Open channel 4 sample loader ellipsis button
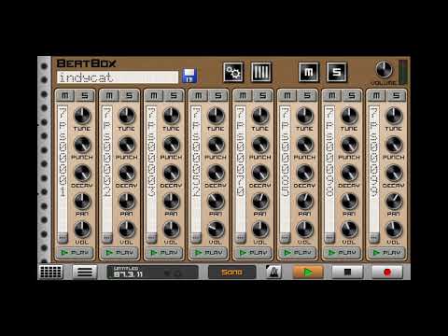This screenshot has width=448, height=336. click(x=196, y=237)
